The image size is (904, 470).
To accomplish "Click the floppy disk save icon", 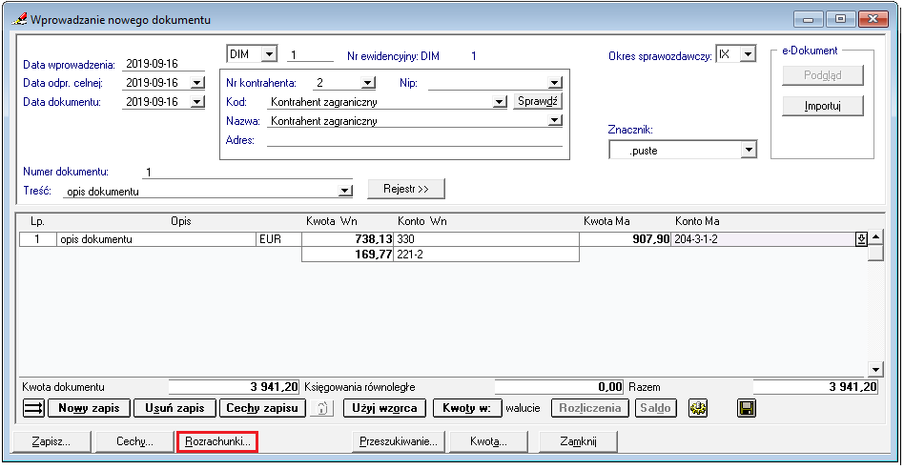I will [747, 408].
